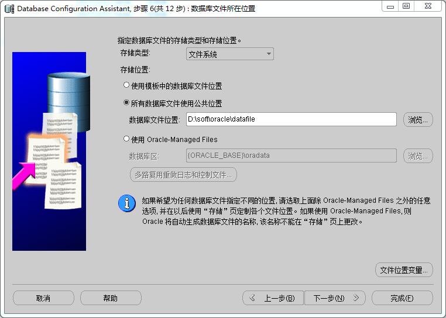Minimize the Database Configuration Assistant window
The width and height of the screenshot is (446, 318).
pos(390,6)
